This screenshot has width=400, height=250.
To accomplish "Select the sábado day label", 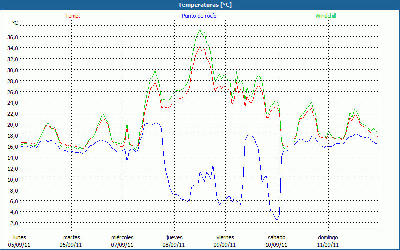I will point(276,237).
